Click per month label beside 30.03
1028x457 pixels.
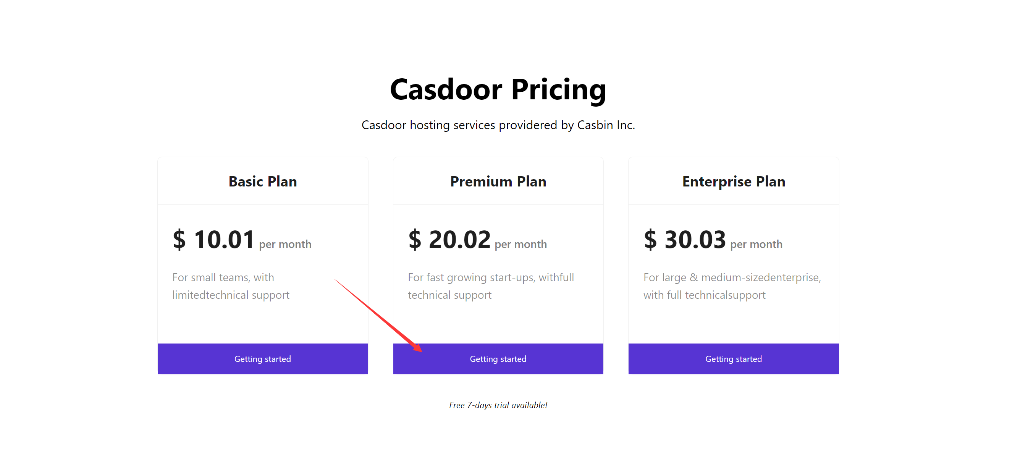click(x=756, y=244)
